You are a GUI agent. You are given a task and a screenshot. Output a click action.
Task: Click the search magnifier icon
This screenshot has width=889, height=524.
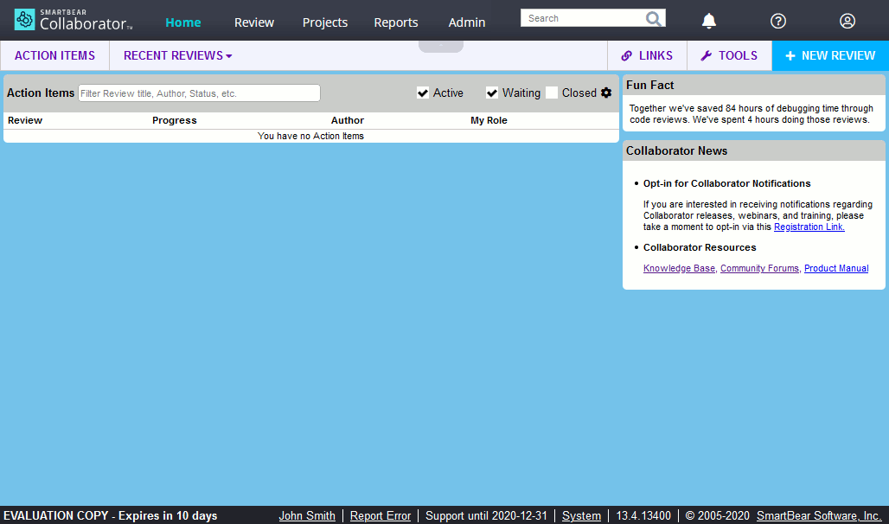click(x=655, y=17)
